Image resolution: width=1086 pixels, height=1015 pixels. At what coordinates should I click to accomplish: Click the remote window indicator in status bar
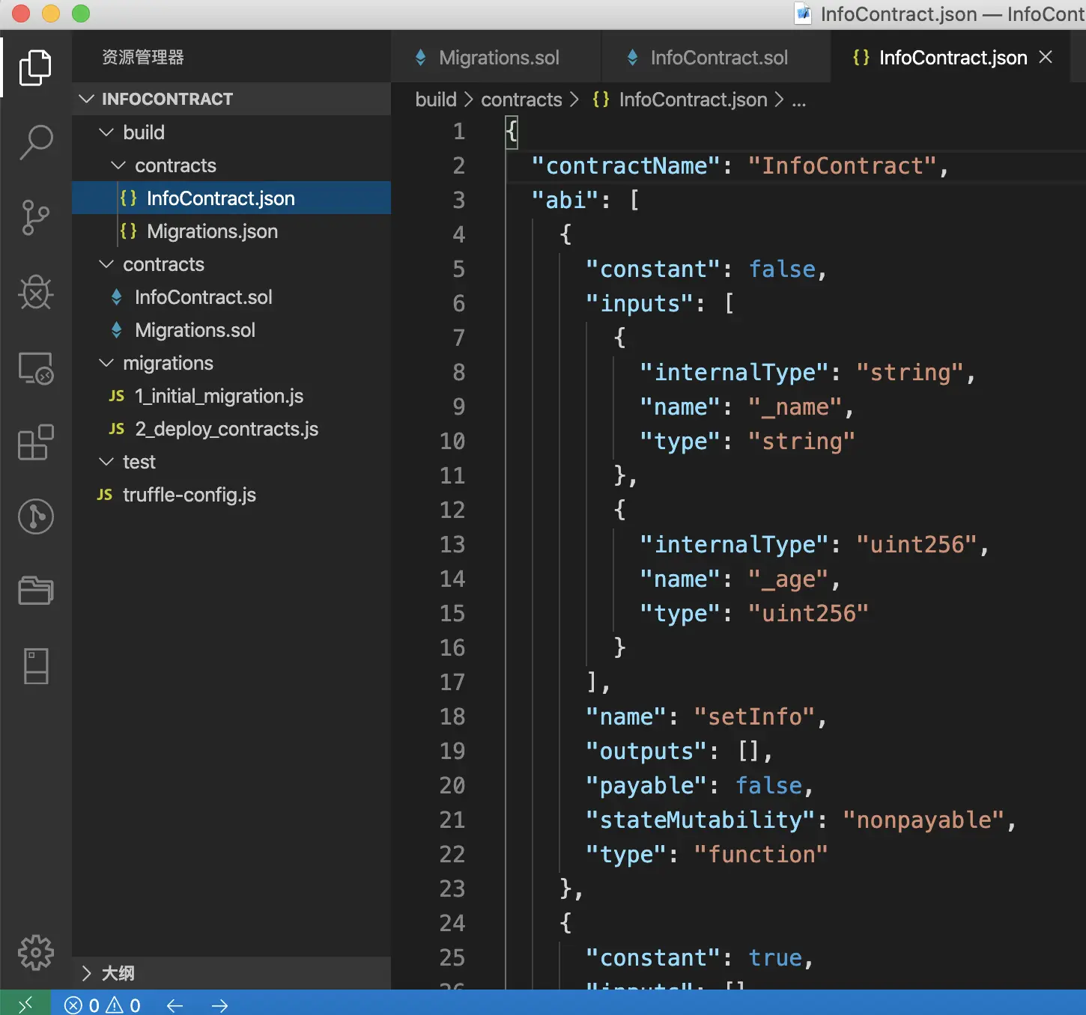pos(25,1005)
